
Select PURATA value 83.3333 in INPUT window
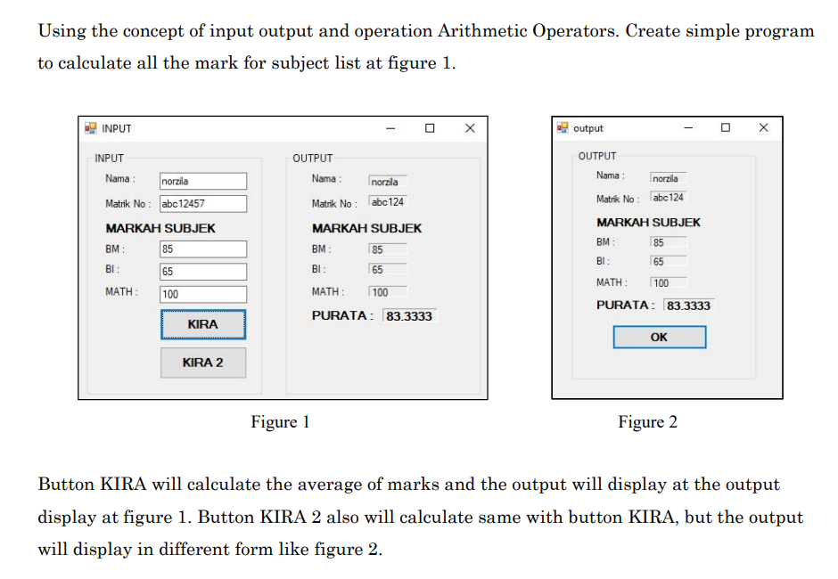pyautogui.click(x=409, y=316)
